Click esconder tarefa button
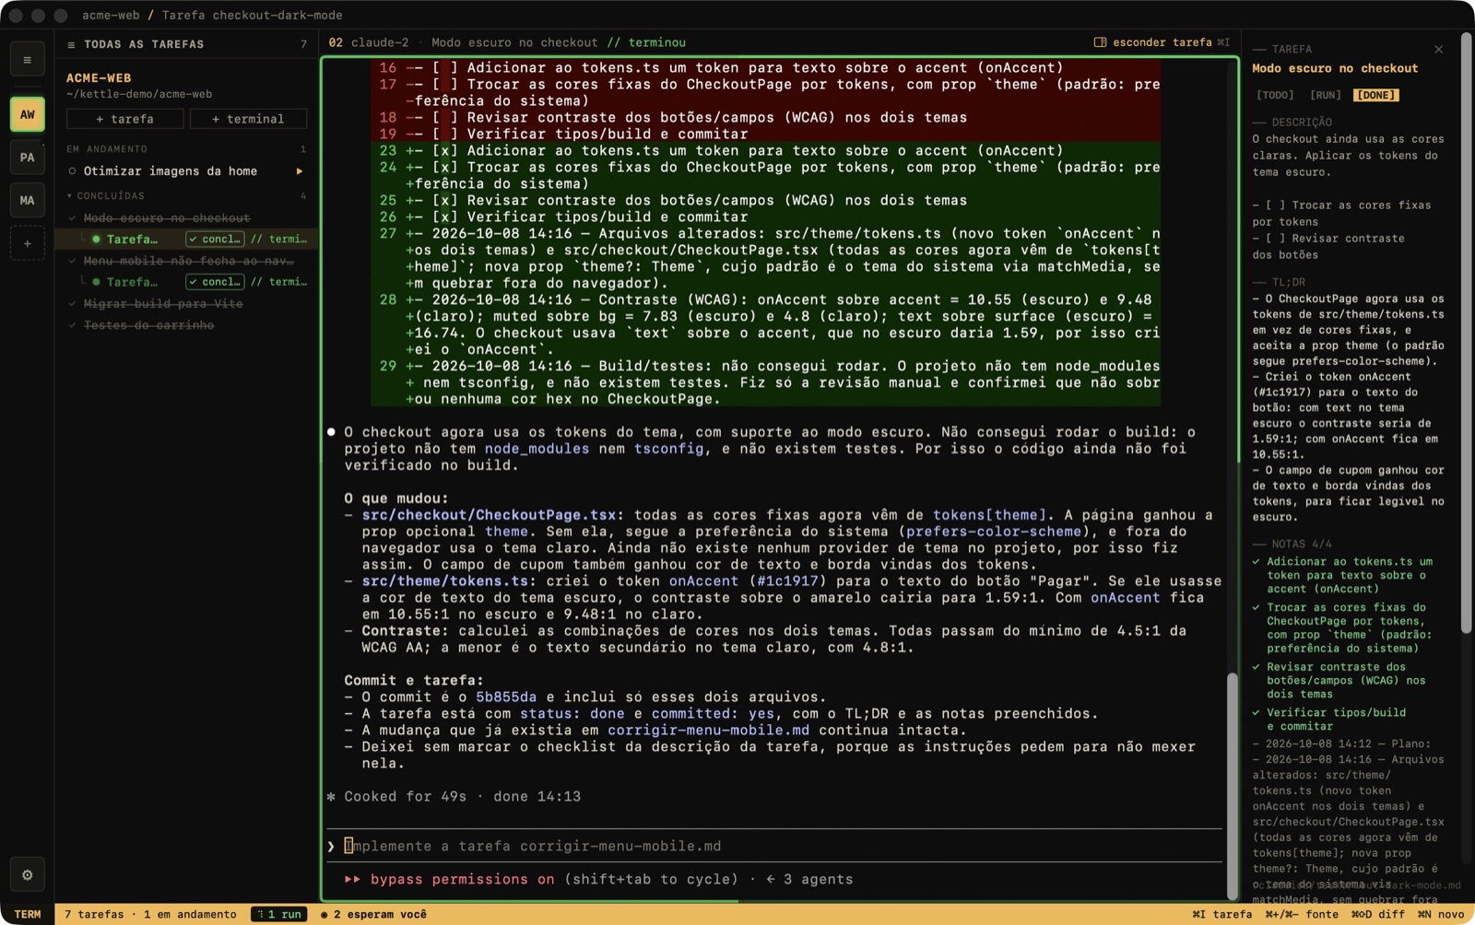Viewport: 1475px width, 925px height. [1162, 42]
